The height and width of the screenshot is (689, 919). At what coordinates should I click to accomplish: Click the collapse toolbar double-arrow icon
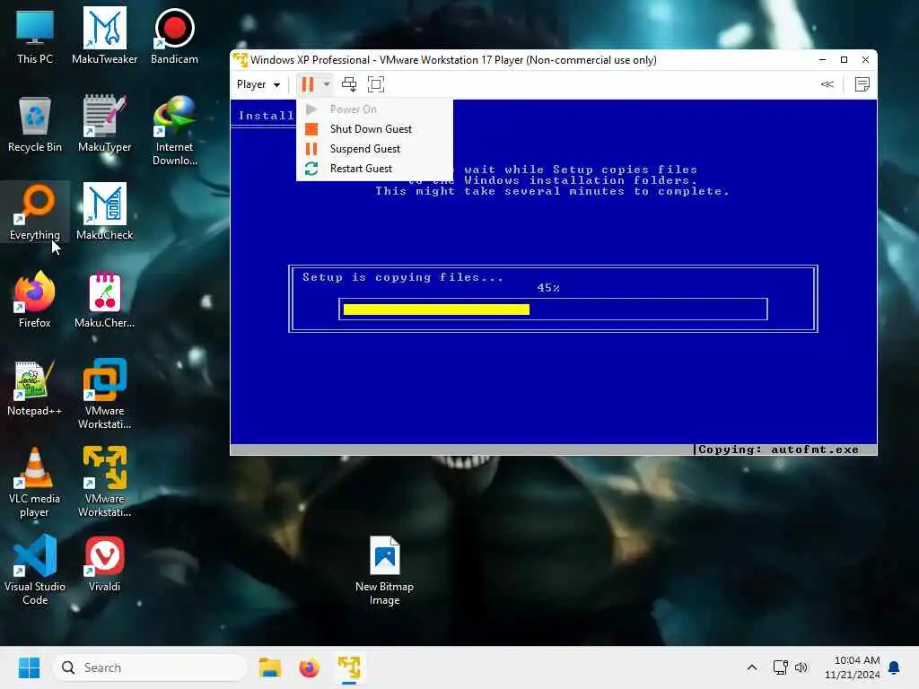[827, 84]
